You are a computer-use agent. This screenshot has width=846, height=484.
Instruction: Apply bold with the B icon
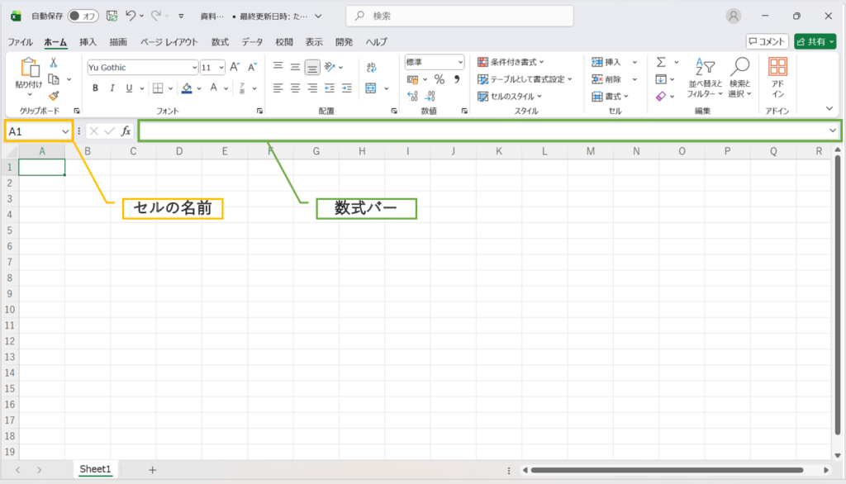point(95,88)
